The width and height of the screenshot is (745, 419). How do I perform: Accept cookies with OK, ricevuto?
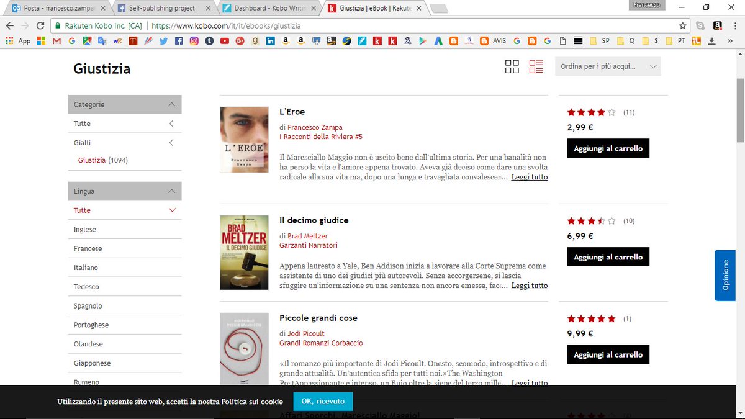[x=323, y=402]
